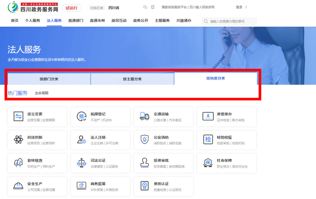Click the 资质认证 certificate medal icon
The height and width of the screenshot is (199, 316).
coord(144,186)
